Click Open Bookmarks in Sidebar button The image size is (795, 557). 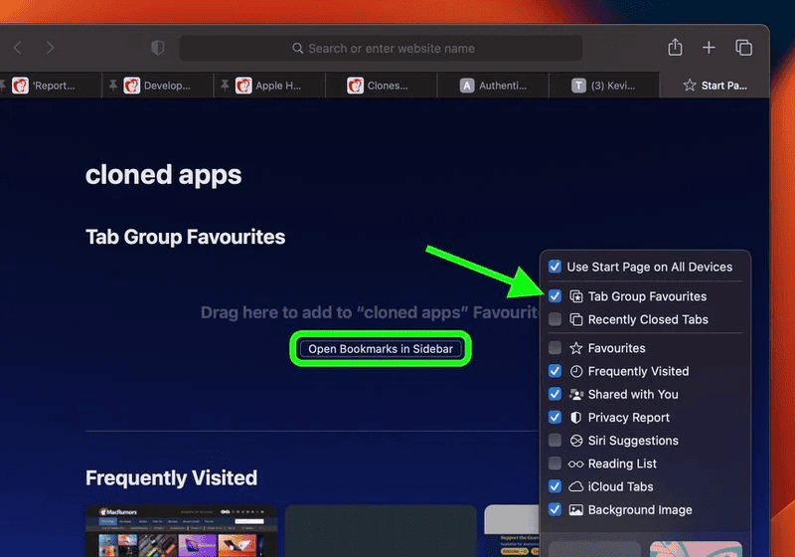click(x=381, y=349)
